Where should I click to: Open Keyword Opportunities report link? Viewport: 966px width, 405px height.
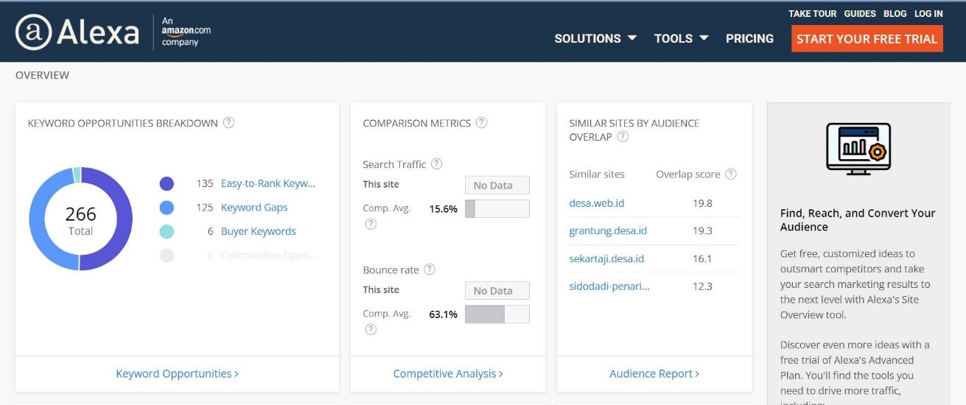(x=177, y=373)
